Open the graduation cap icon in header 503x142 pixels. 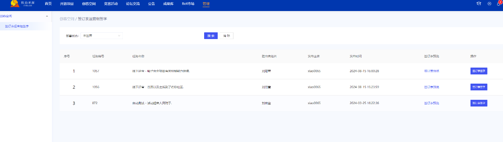479,4
